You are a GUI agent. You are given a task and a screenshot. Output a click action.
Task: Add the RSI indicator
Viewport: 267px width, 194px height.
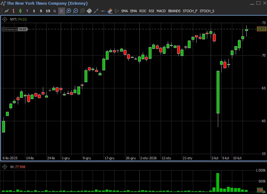pos(151,11)
